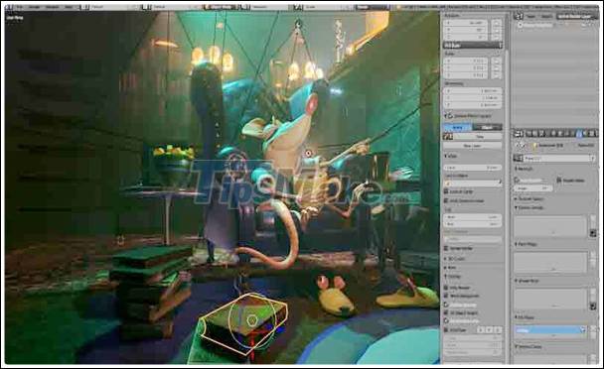Click the plus button beside Vertex Groups list
Screen dimensions: 604x369
(x=593, y=219)
